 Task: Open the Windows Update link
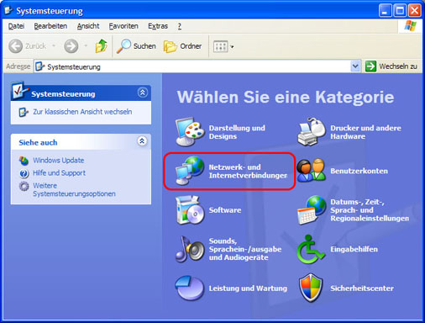coord(58,161)
